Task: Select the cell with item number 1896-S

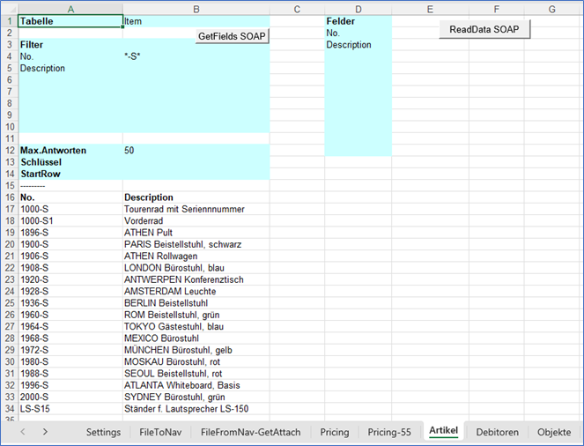Action: [70, 233]
